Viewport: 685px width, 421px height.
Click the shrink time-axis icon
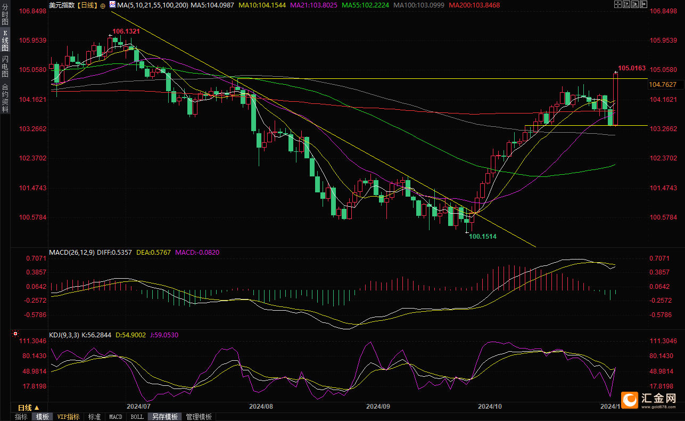[x=626, y=4]
